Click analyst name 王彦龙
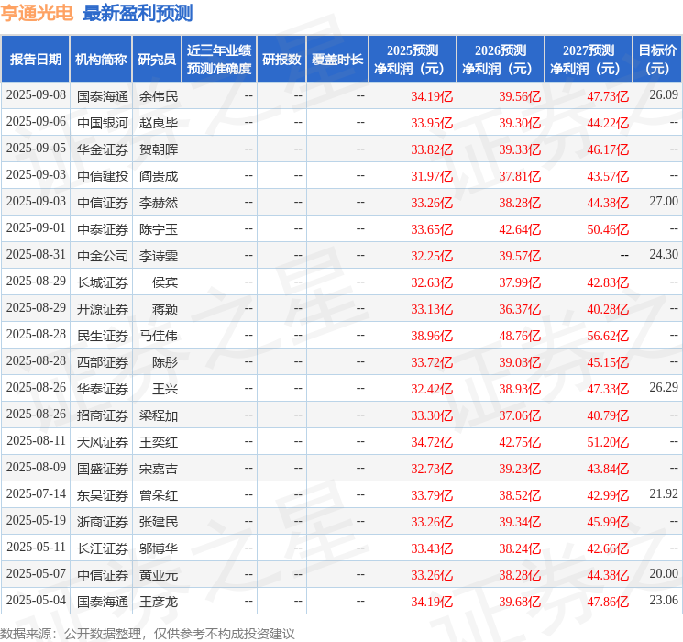683x642 pixels. click(158, 602)
